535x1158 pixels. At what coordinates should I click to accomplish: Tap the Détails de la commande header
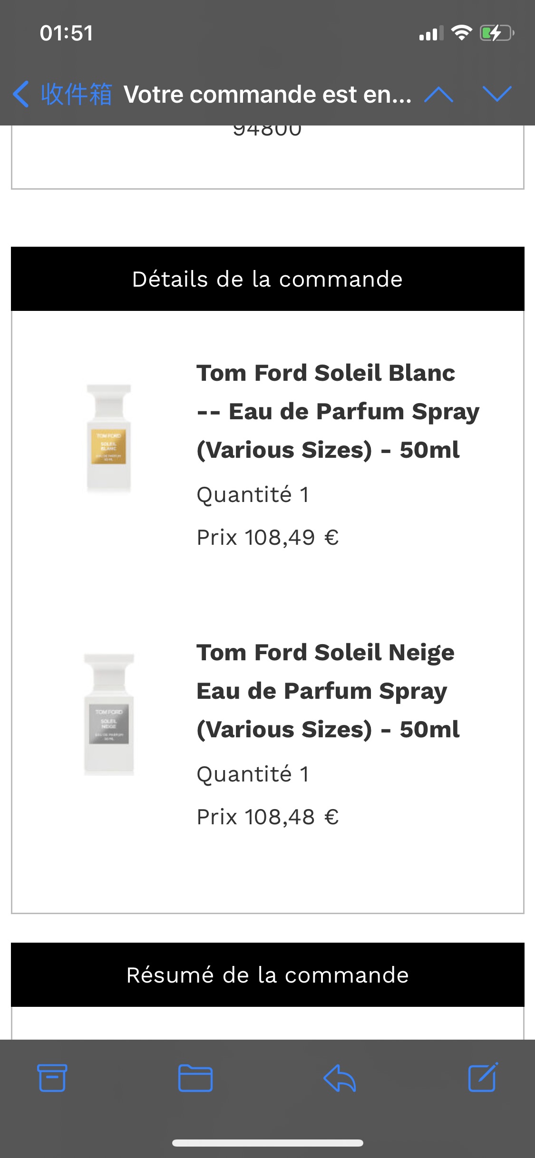pyautogui.click(x=268, y=279)
